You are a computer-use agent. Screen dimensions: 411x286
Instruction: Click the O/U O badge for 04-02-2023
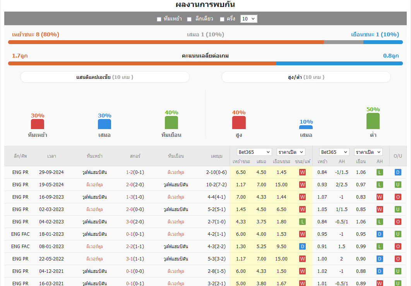coord(398,221)
